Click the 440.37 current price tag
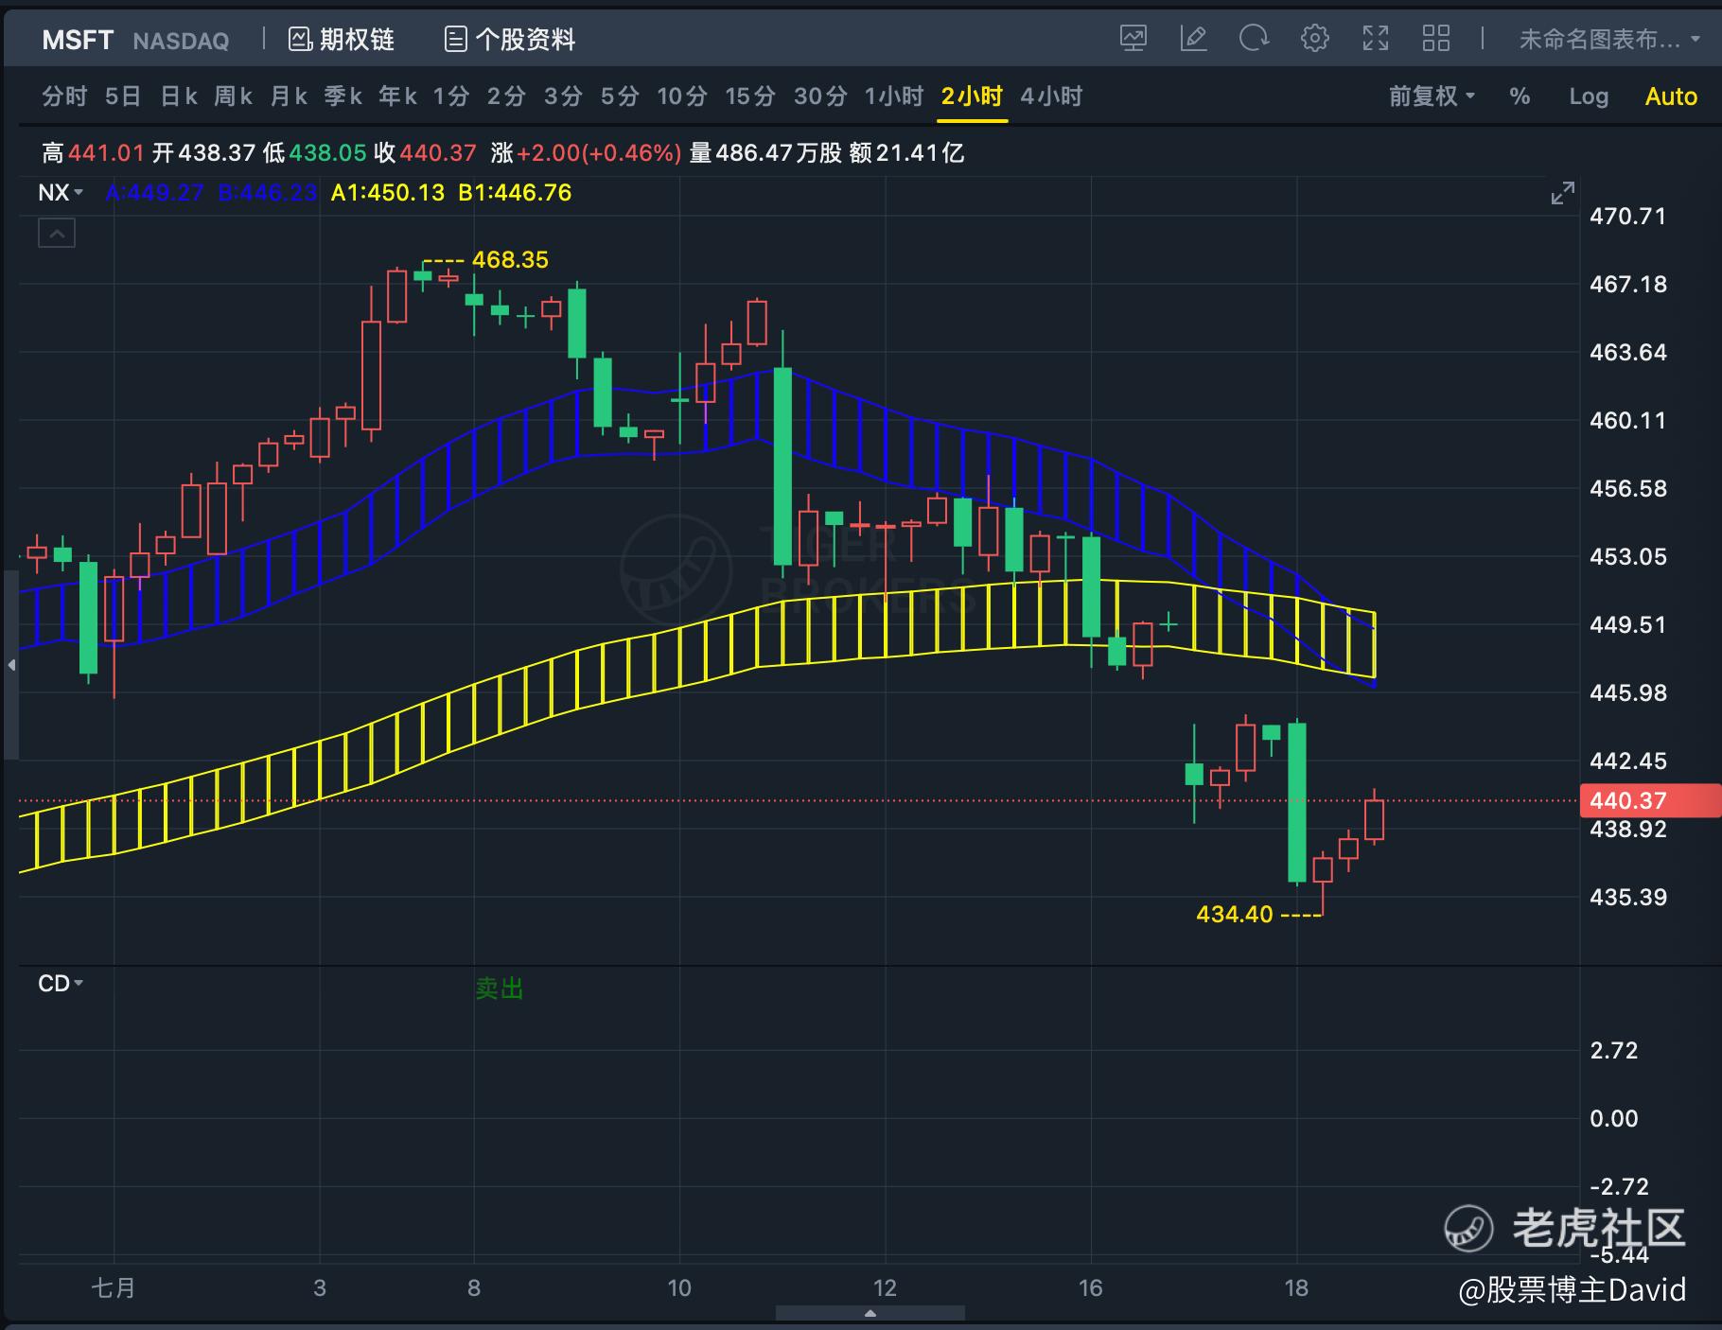Image resolution: width=1722 pixels, height=1330 pixels. tap(1650, 800)
